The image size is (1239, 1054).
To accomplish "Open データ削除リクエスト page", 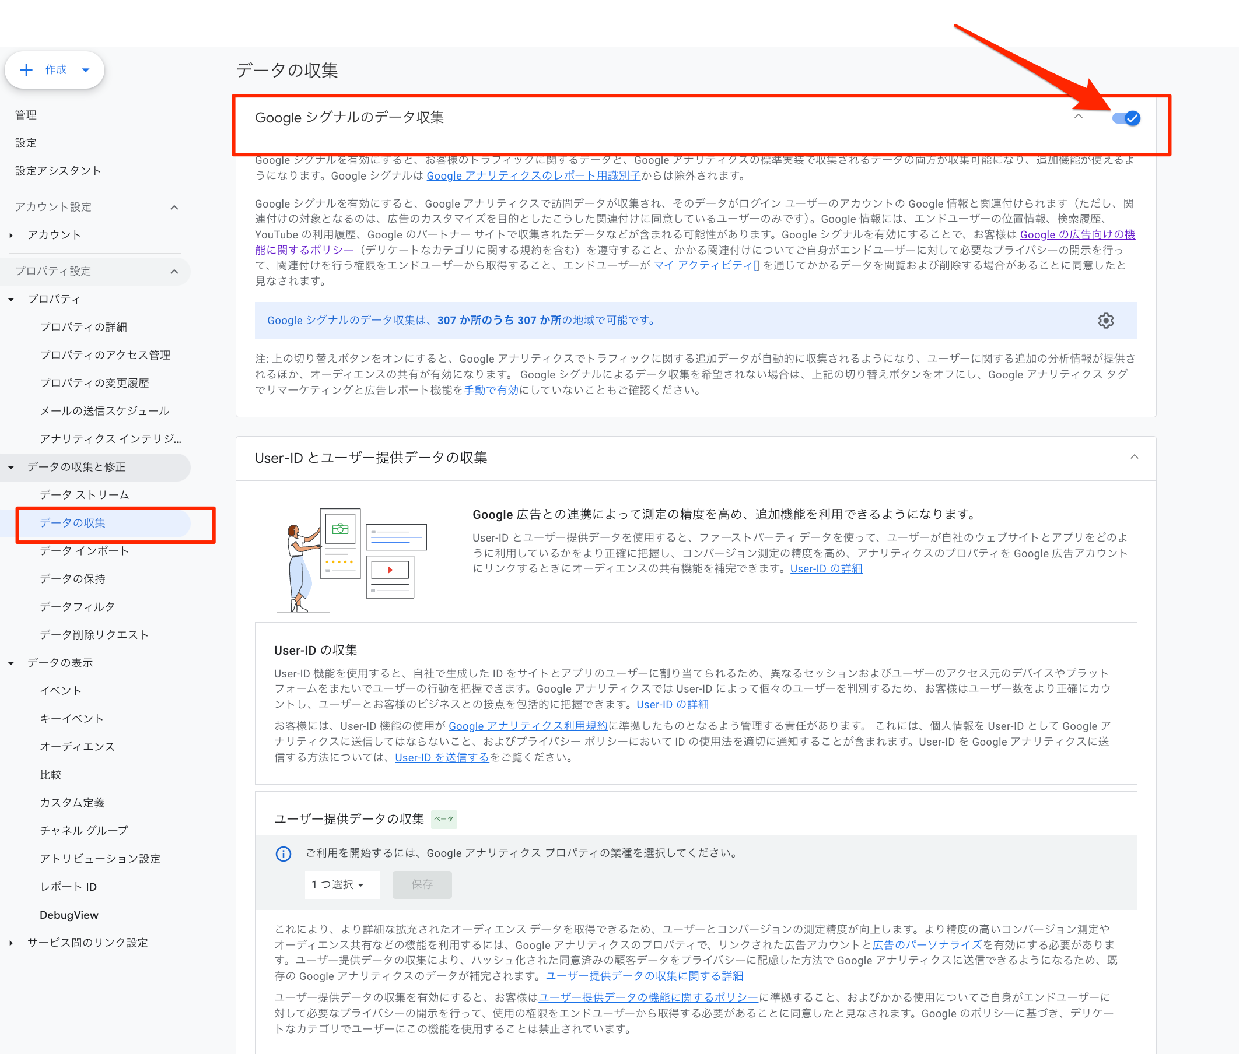I will pyautogui.click(x=94, y=634).
